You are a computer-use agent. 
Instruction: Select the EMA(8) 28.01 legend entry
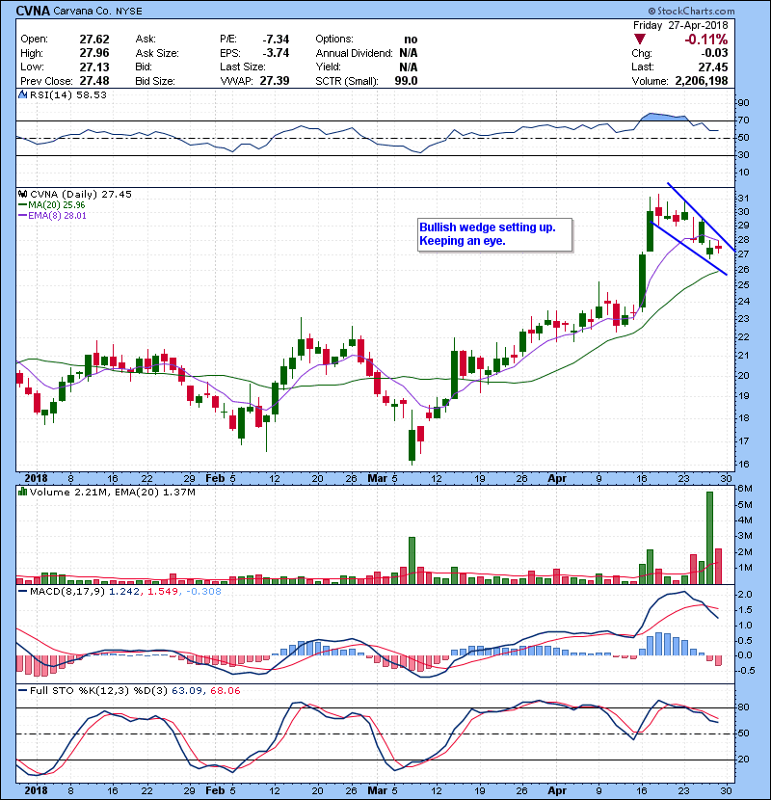pyautogui.click(x=53, y=215)
